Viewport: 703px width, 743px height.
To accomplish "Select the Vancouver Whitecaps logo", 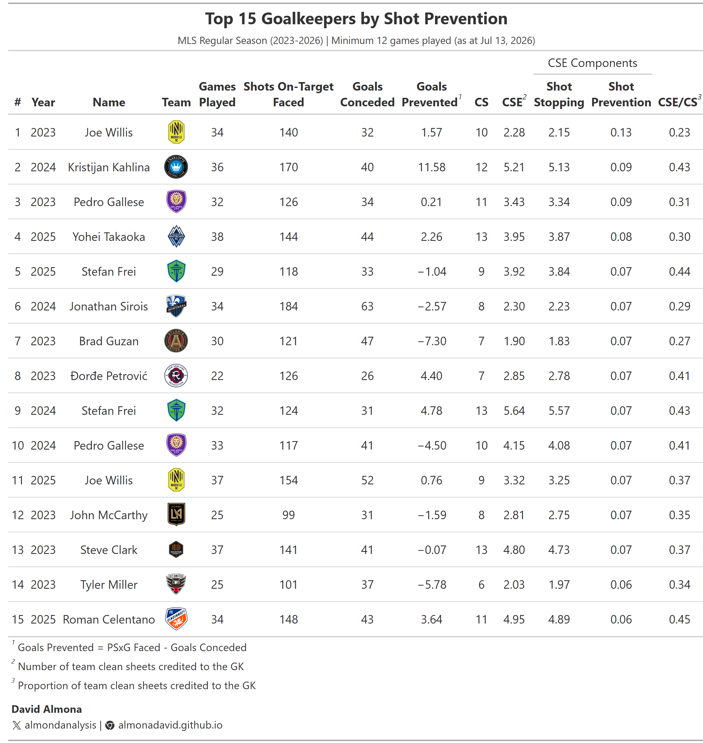I will pos(176,236).
